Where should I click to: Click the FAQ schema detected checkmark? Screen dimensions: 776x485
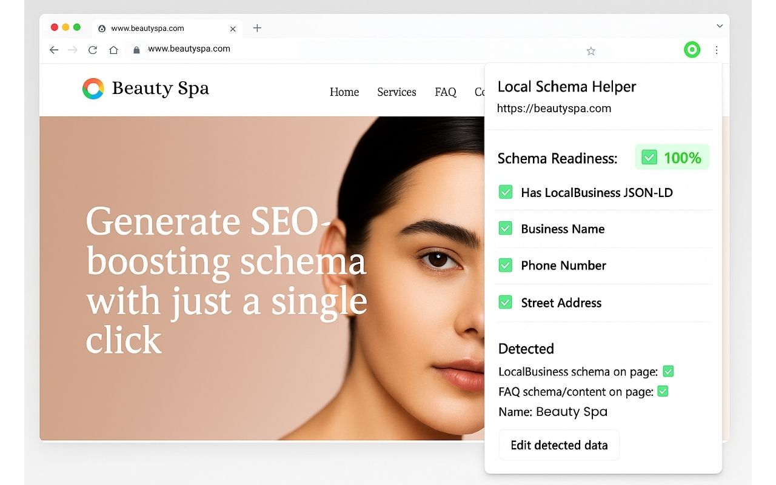pos(663,392)
